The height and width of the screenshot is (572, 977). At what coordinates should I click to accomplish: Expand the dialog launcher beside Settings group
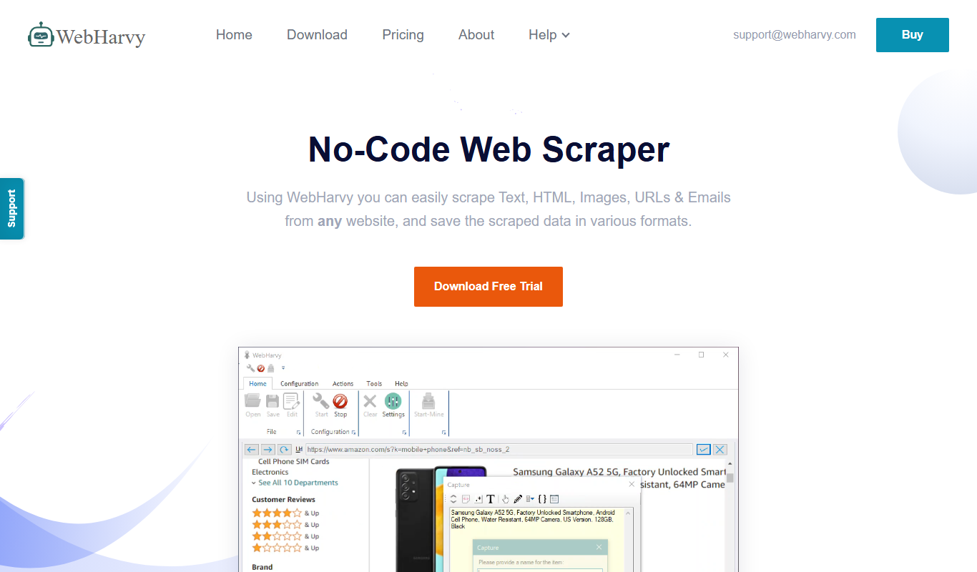coord(404,433)
